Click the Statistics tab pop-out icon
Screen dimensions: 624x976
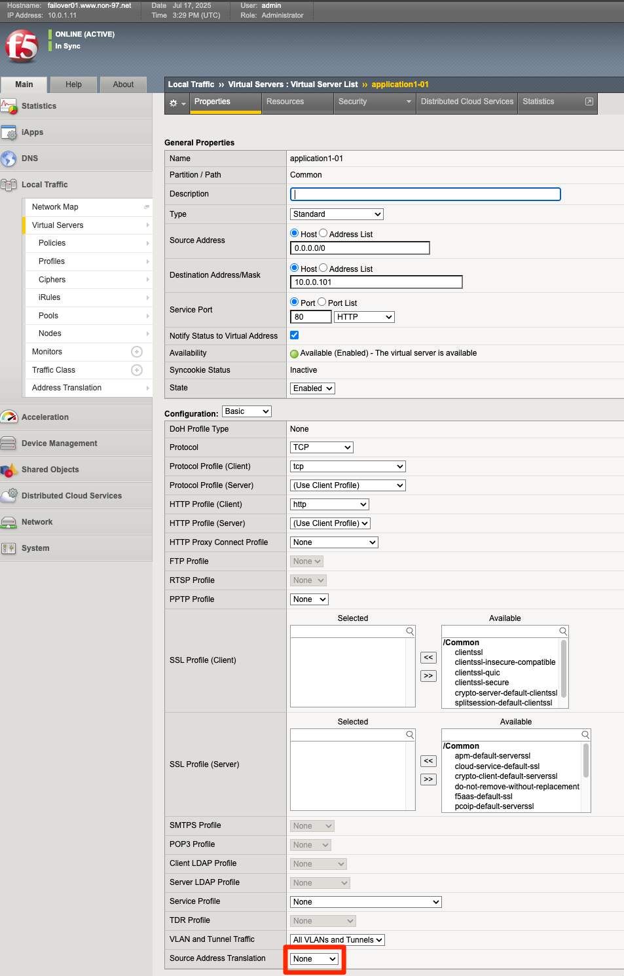[589, 102]
